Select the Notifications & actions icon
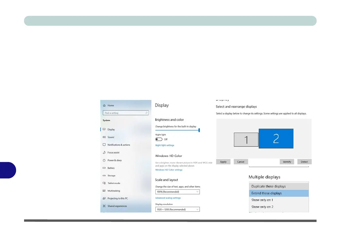 [104, 145]
